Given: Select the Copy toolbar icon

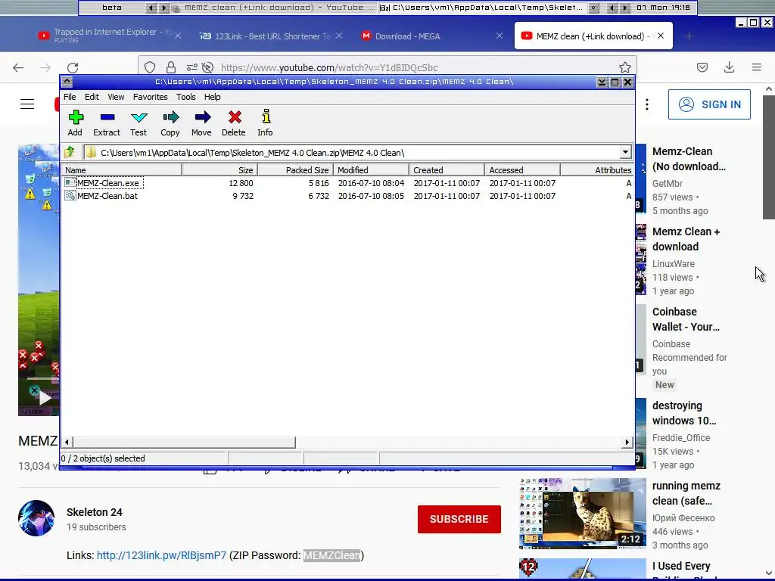Looking at the screenshot, I should pos(170,123).
